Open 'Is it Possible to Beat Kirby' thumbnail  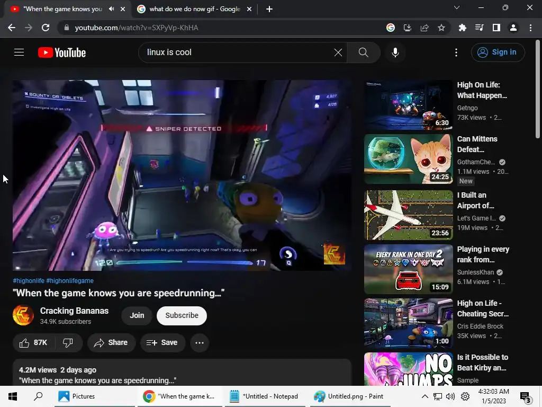click(x=408, y=369)
